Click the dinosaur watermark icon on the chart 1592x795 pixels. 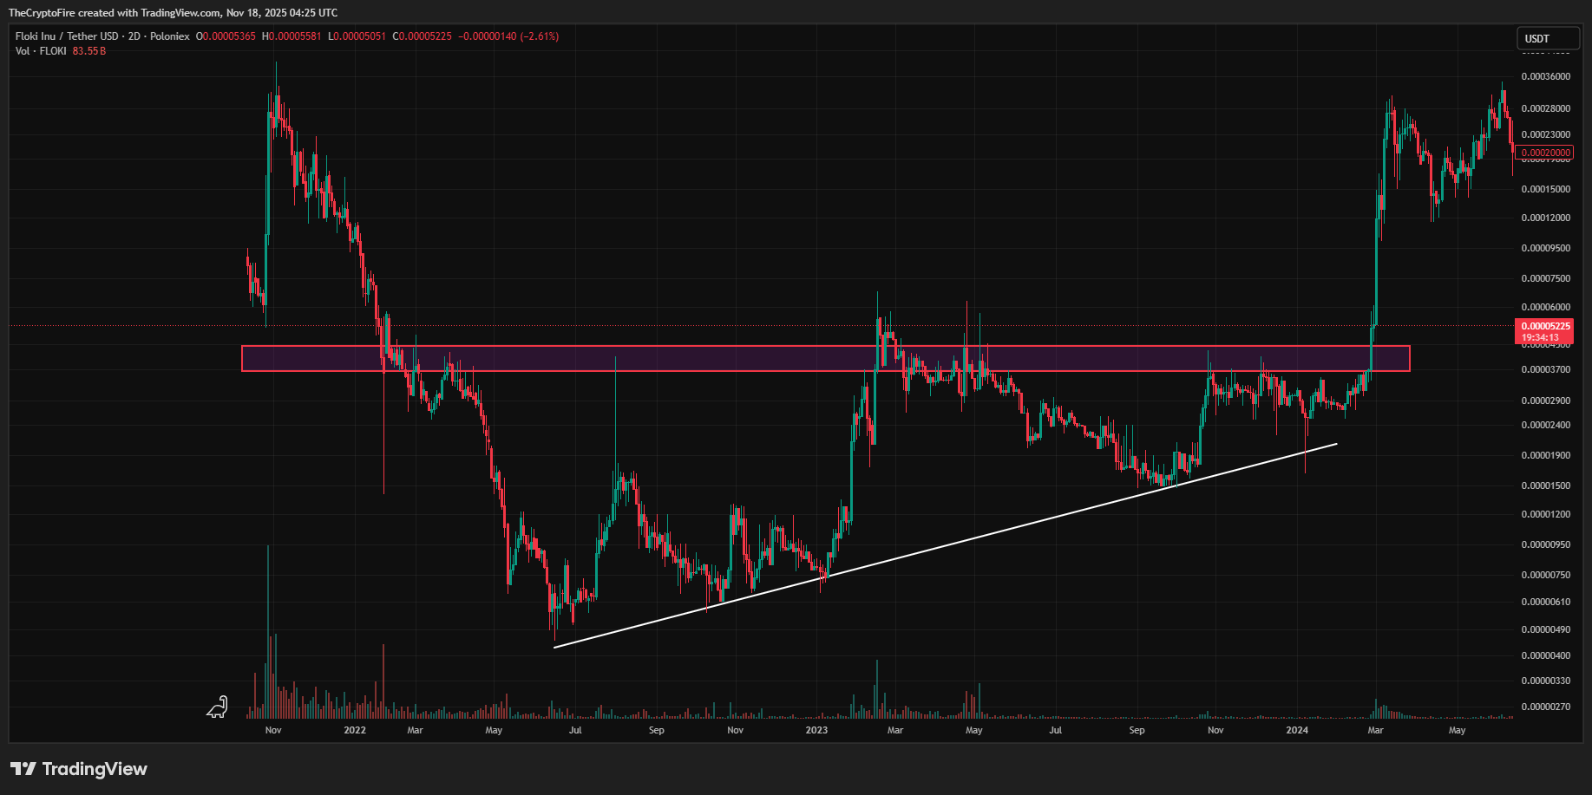pyautogui.click(x=217, y=707)
